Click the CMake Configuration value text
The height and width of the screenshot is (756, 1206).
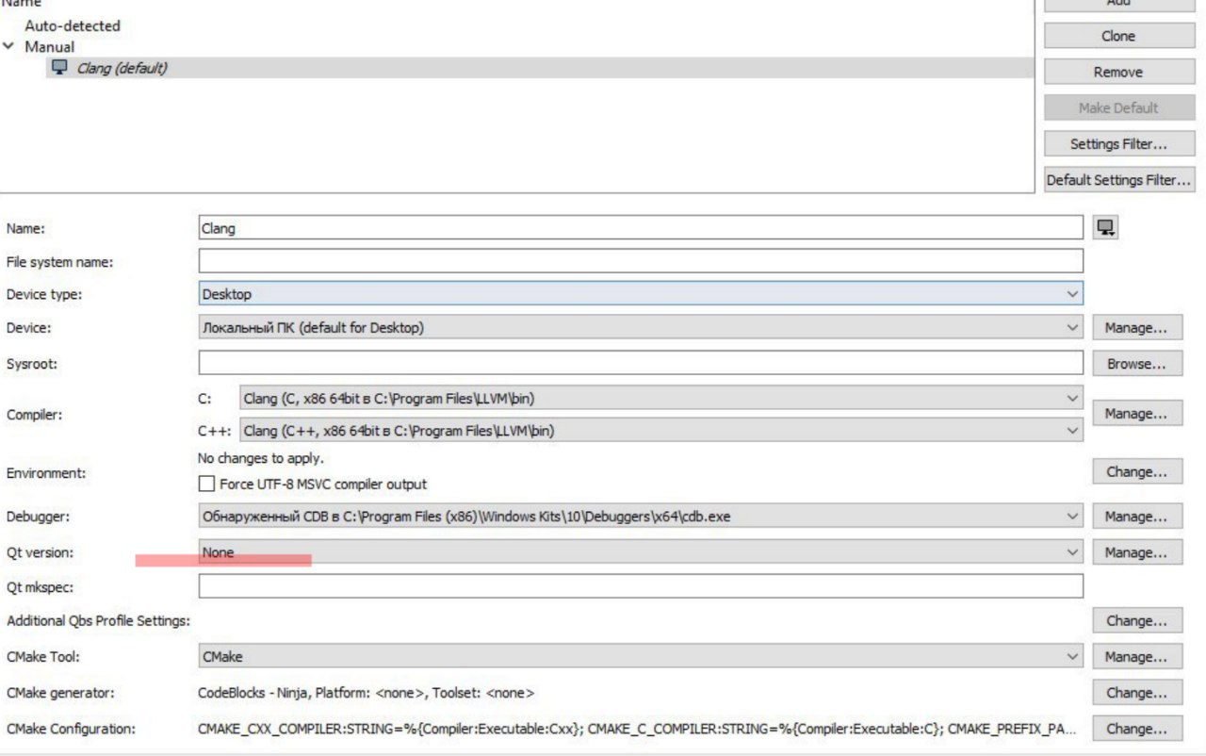click(x=637, y=729)
